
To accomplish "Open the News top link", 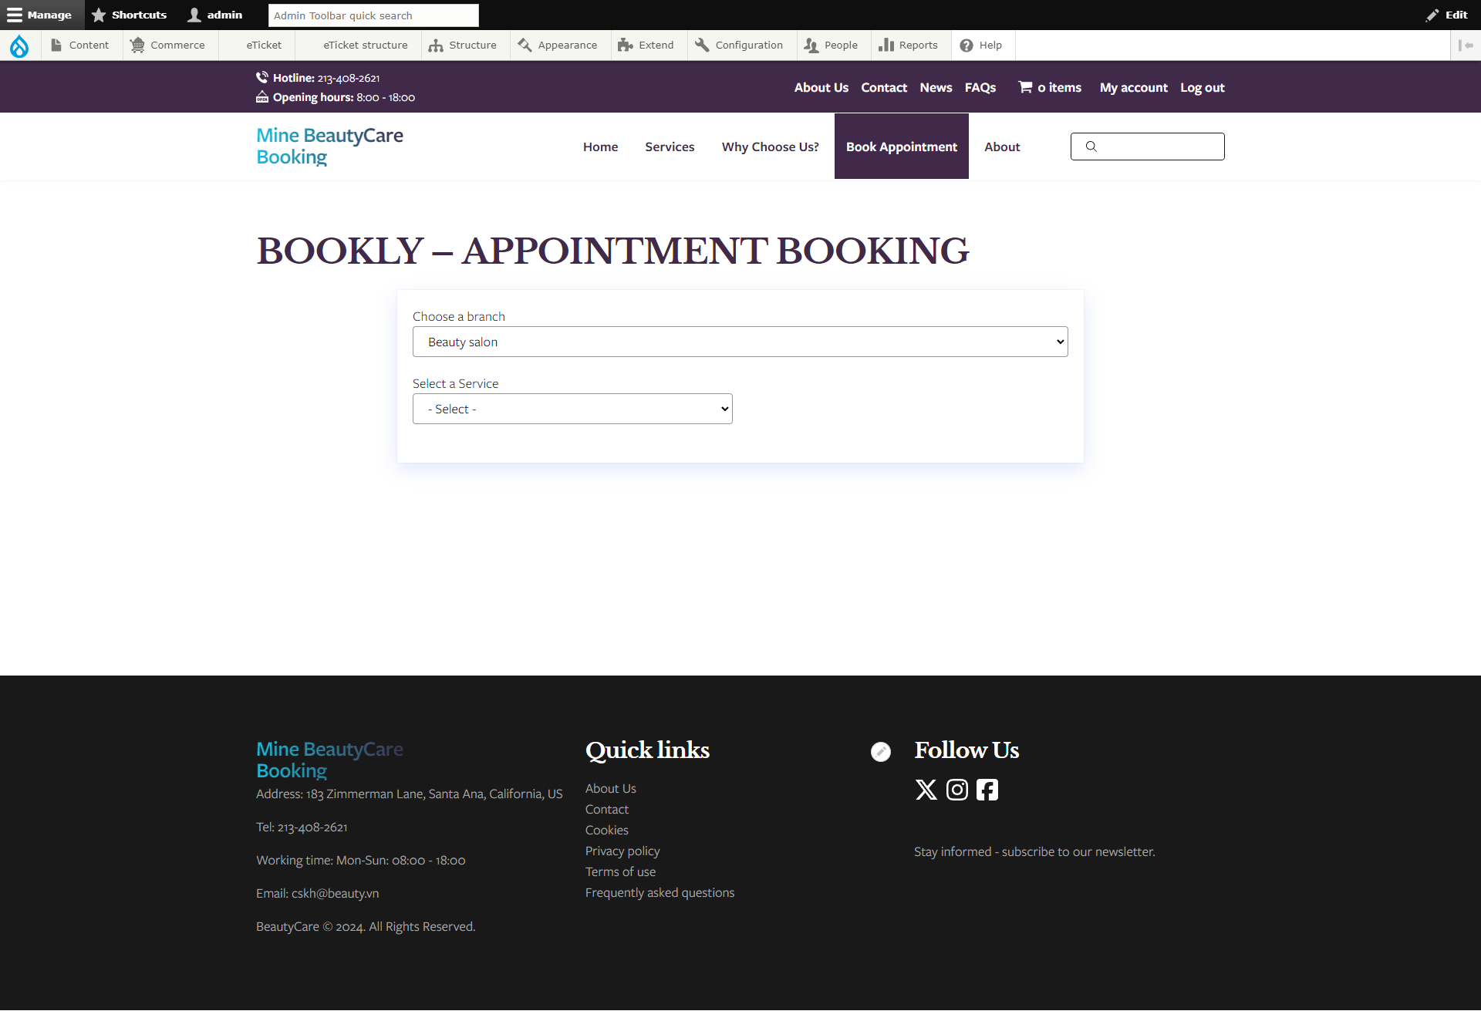I will click(x=936, y=88).
